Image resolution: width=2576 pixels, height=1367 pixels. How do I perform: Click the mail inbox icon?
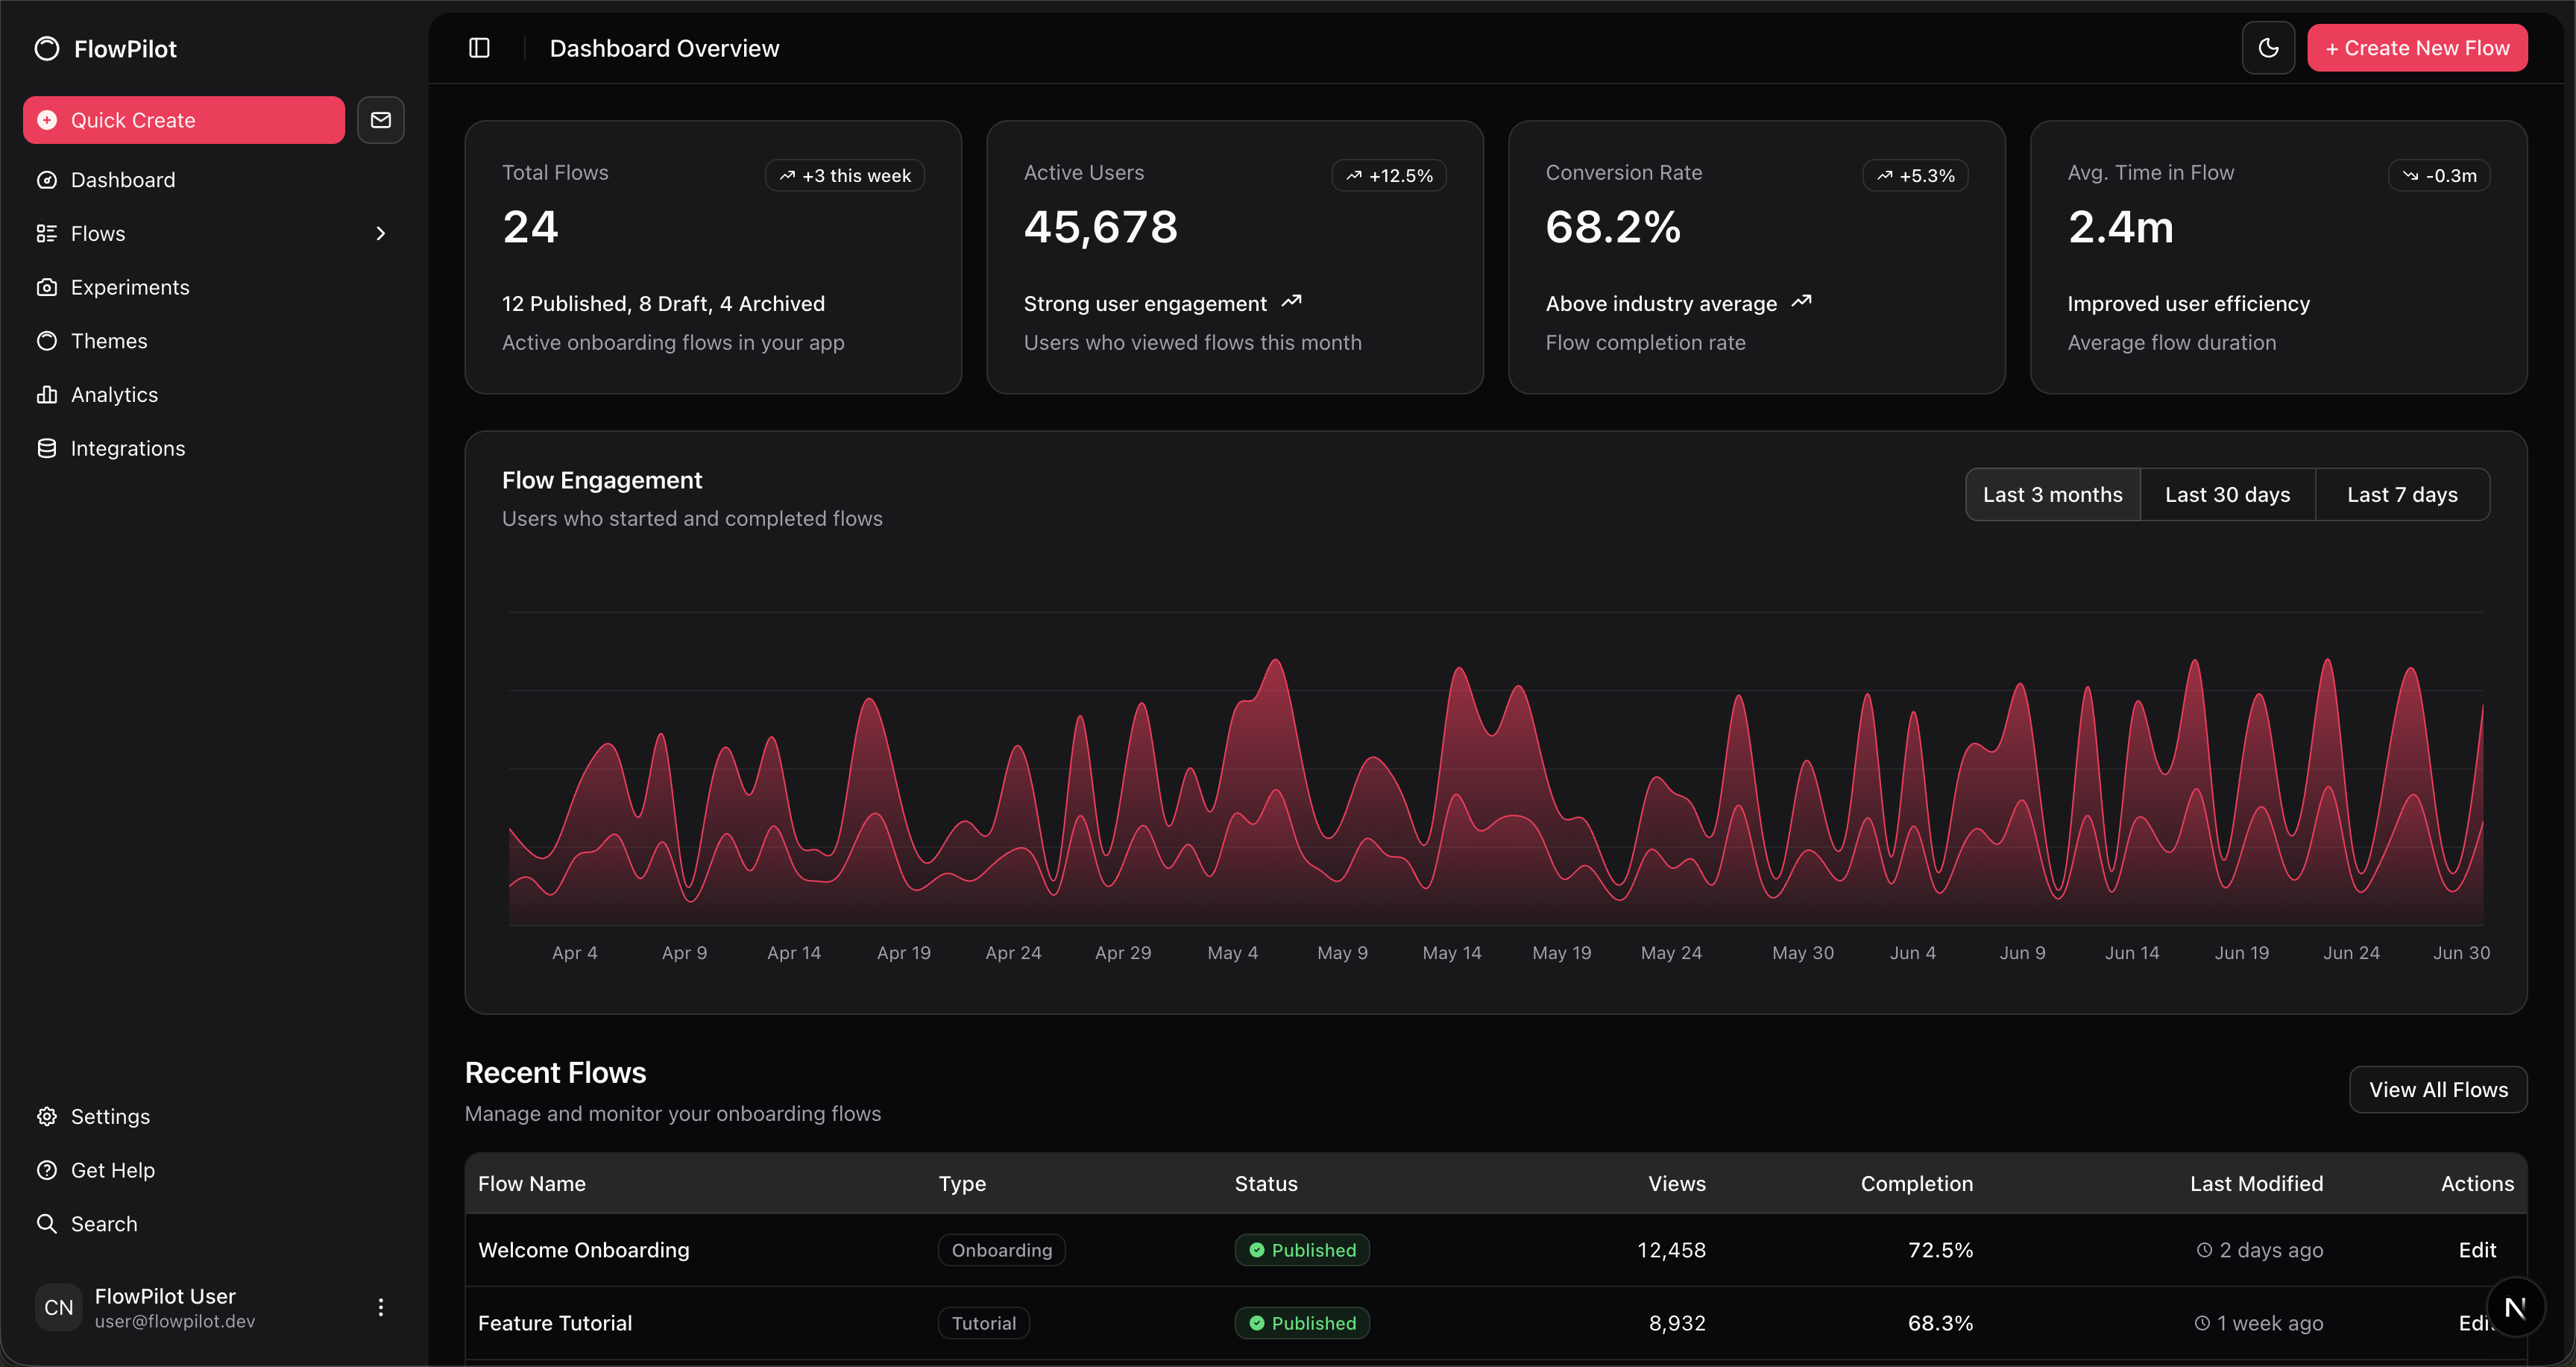(381, 120)
